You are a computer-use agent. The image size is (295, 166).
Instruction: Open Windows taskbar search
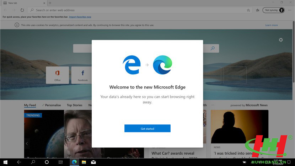pos(33,162)
